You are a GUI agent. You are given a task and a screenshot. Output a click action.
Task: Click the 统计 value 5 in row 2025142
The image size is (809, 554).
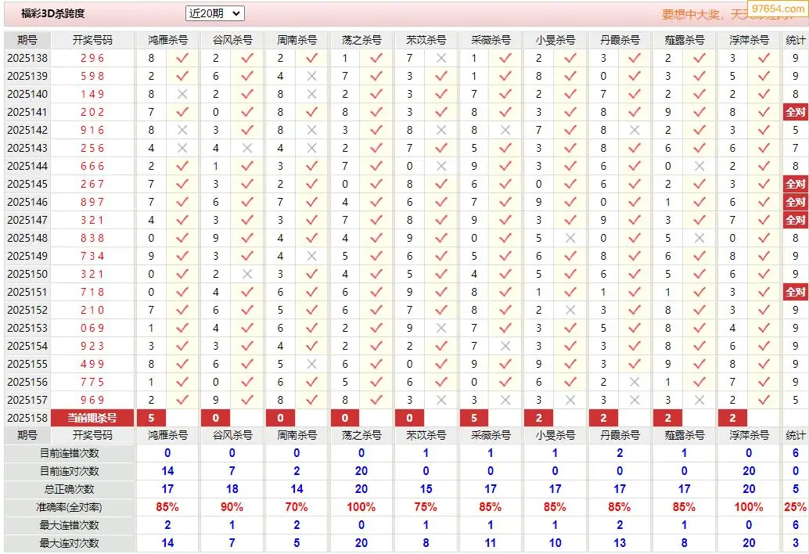(795, 130)
